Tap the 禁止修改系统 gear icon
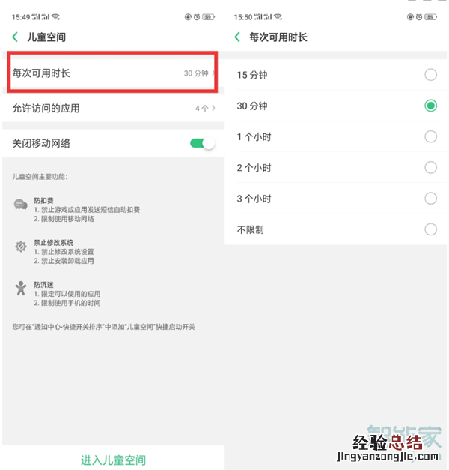 [21, 247]
